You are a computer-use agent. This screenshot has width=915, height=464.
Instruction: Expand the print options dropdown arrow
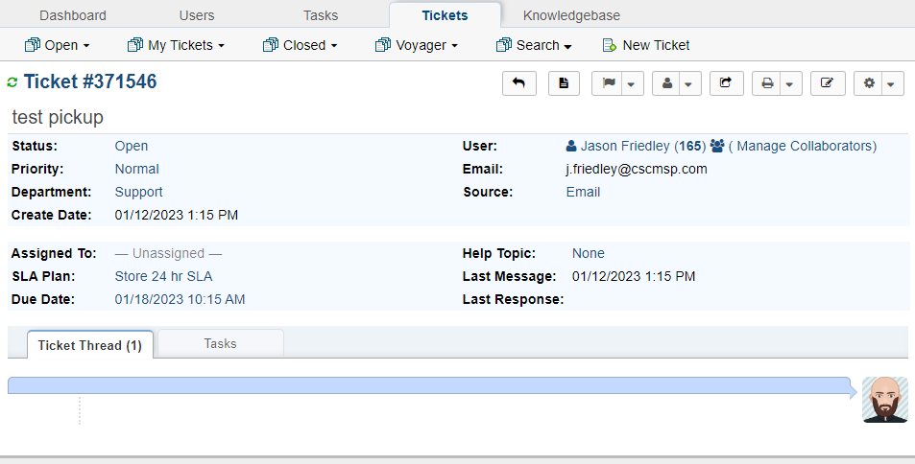coord(789,84)
